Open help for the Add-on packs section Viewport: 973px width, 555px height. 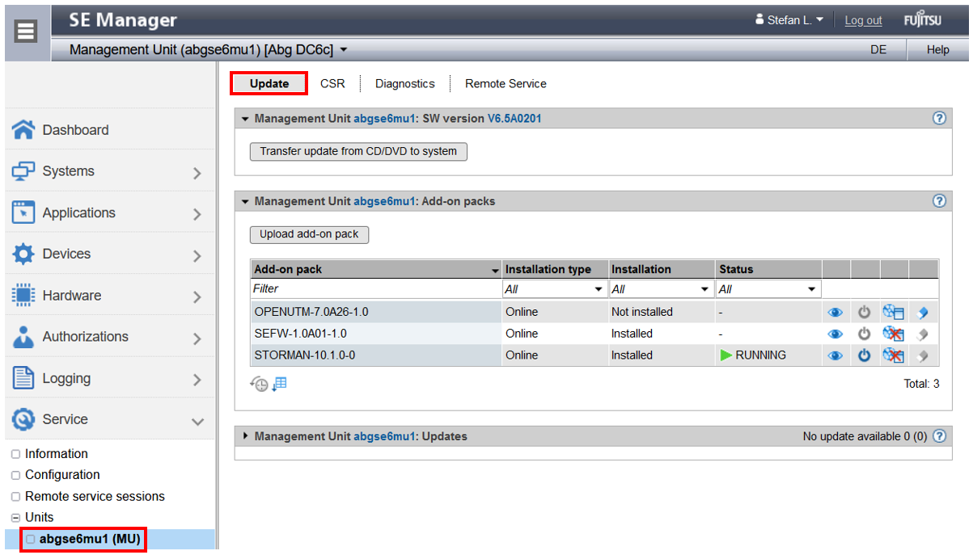pos(939,201)
